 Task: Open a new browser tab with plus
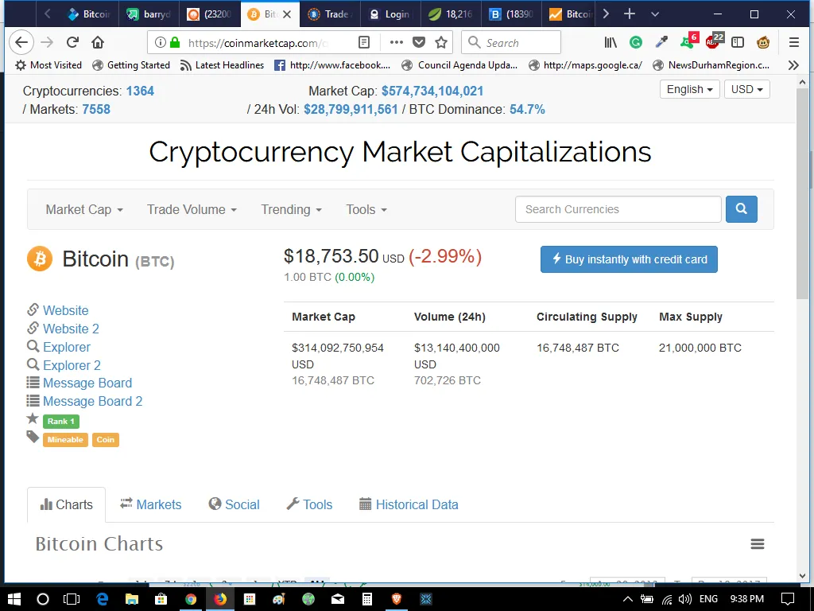tap(630, 14)
